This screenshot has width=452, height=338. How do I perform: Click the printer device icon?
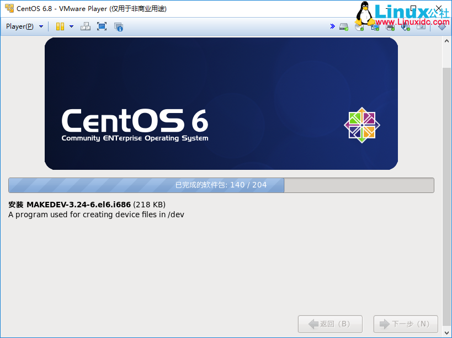(x=390, y=26)
